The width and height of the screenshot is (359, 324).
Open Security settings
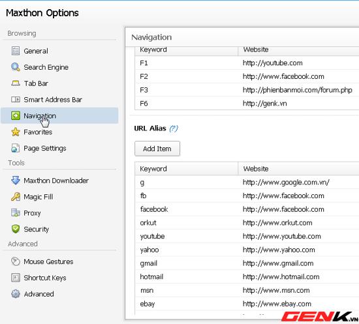(x=37, y=229)
